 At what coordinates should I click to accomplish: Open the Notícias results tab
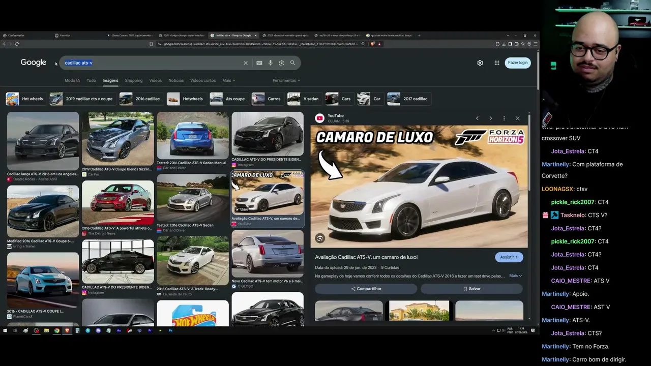coord(176,80)
